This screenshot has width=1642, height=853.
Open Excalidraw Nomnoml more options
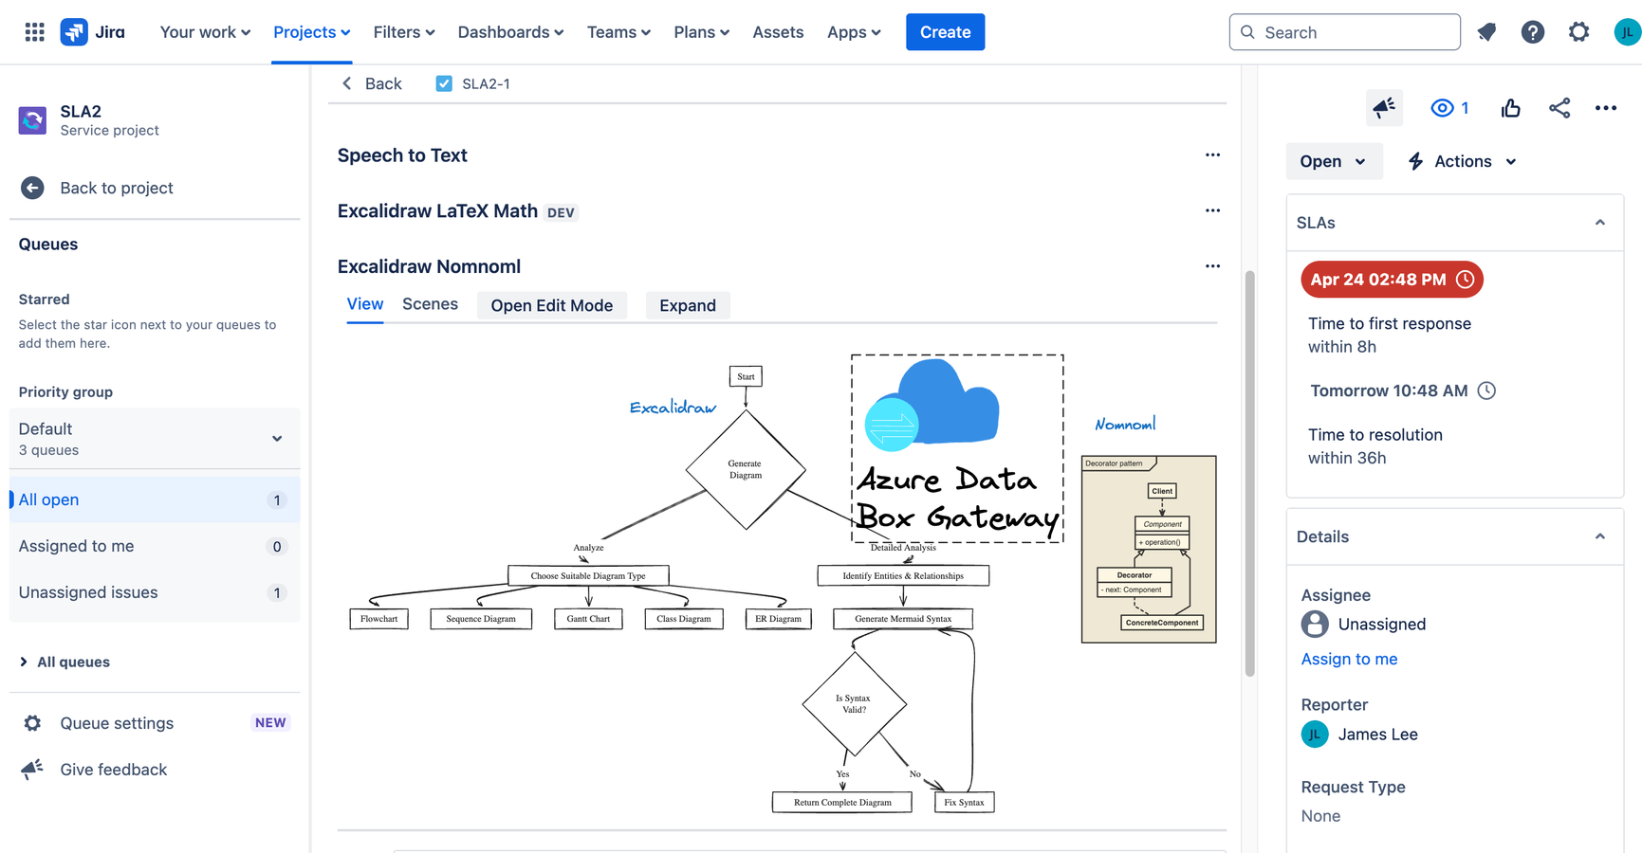pyautogui.click(x=1212, y=266)
